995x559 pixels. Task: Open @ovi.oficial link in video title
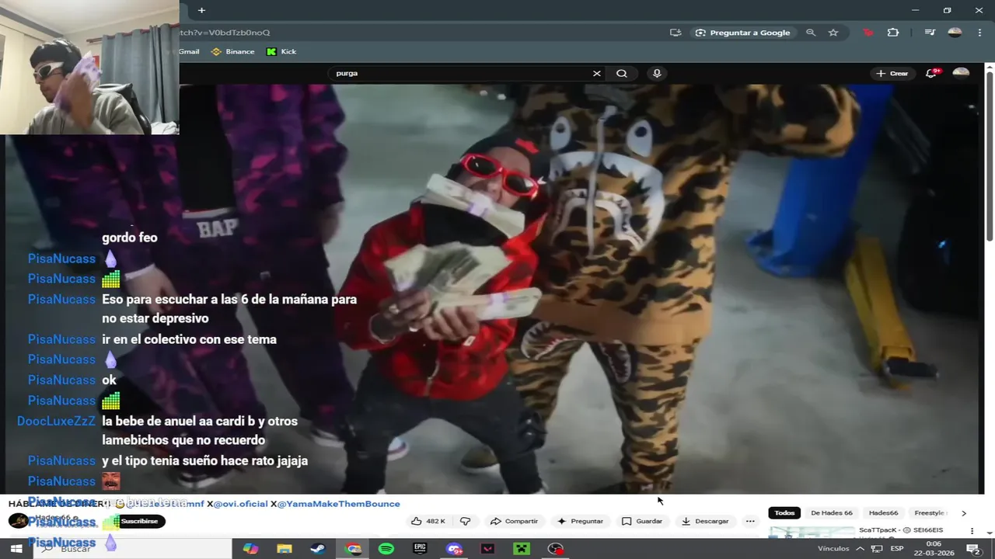click(x=240, y=504)
